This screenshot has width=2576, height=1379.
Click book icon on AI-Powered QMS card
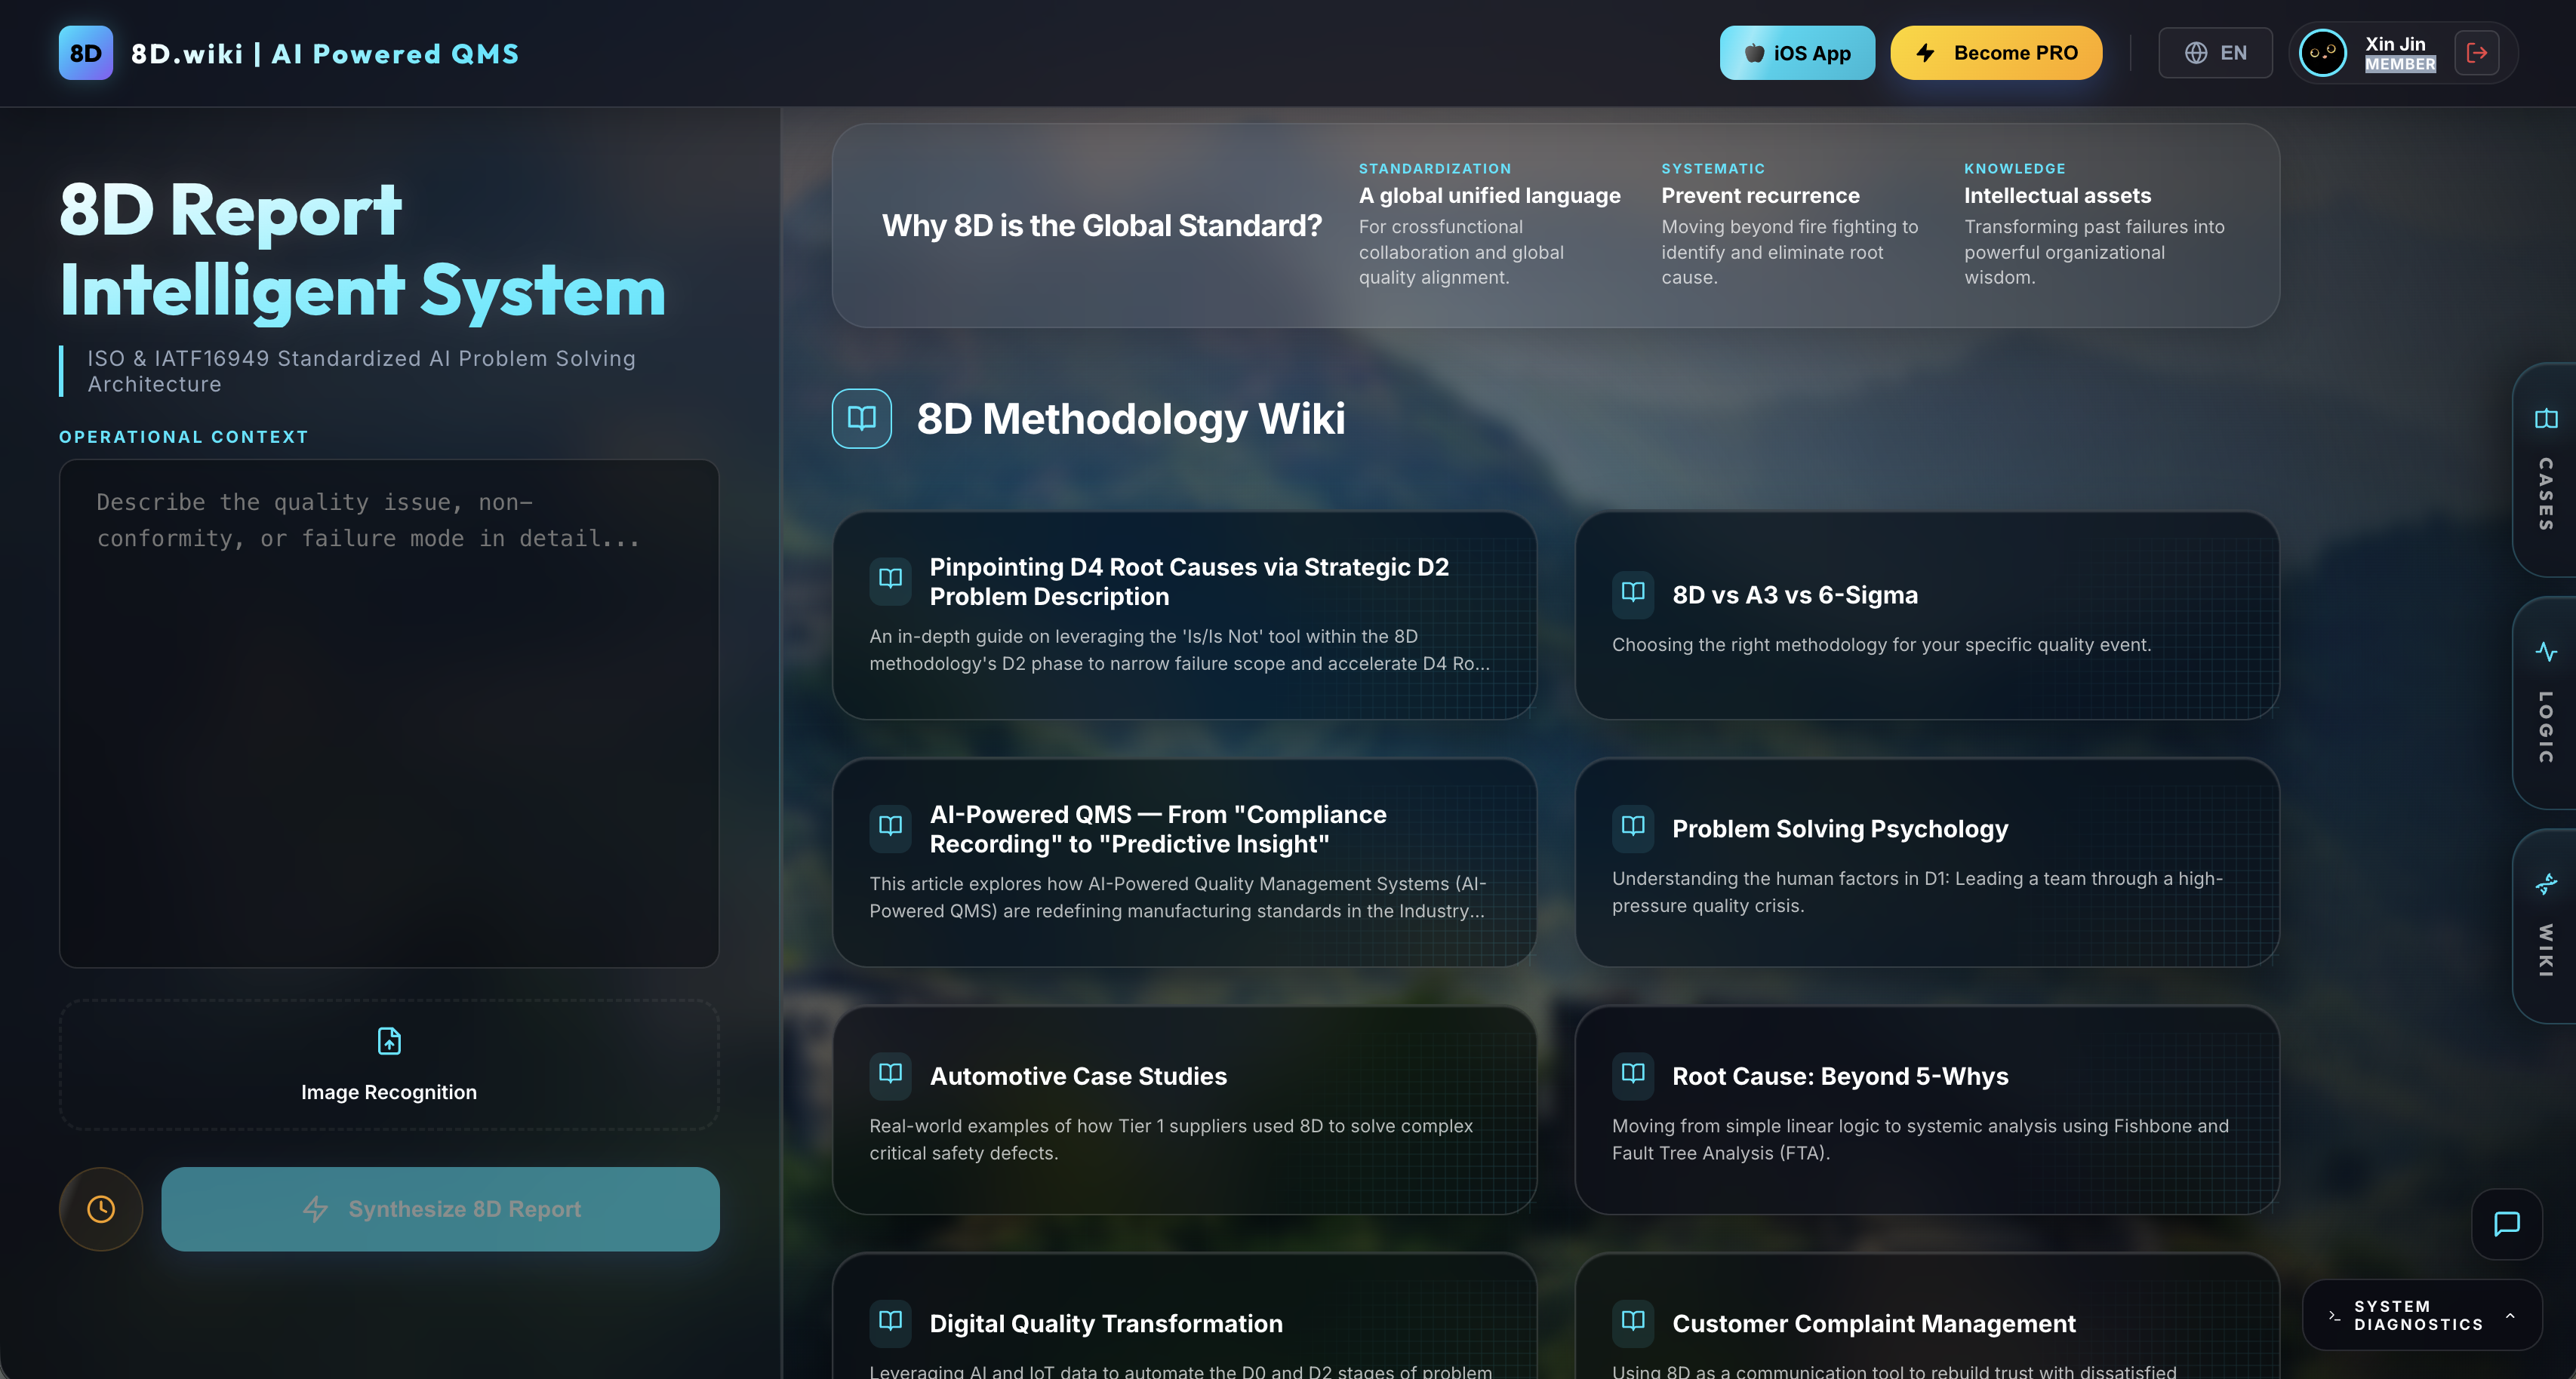point(890,828)
